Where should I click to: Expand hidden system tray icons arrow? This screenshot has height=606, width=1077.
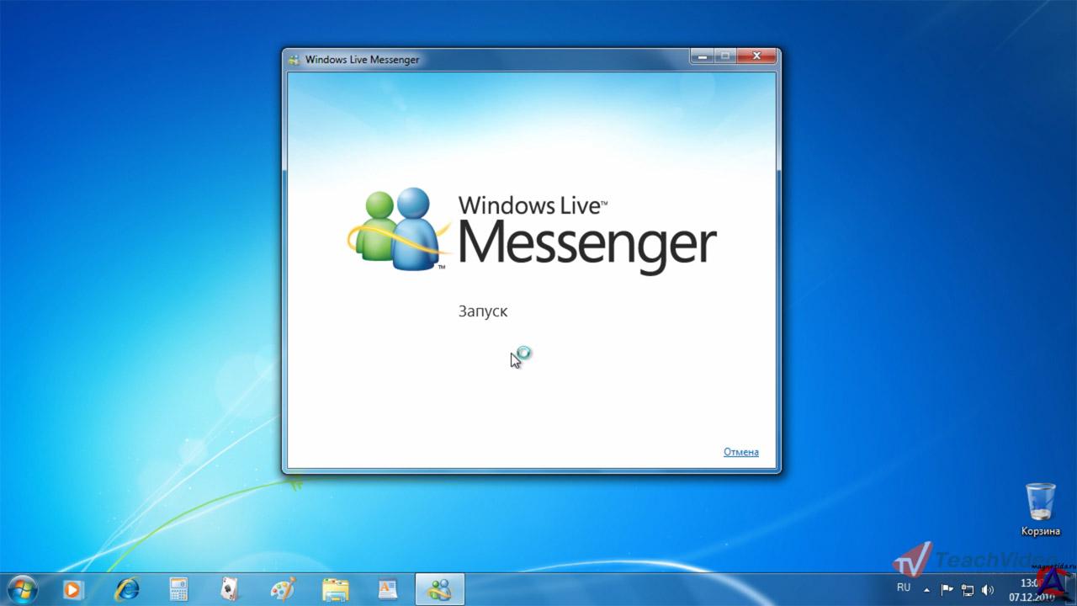coord(927,589)
